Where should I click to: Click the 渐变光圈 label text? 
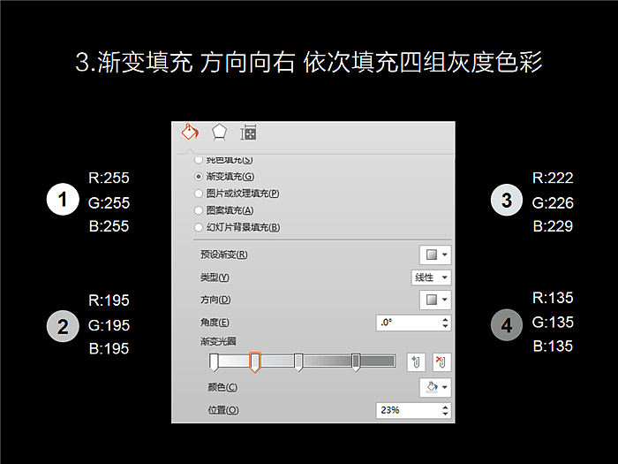click(x=218, y=341)
